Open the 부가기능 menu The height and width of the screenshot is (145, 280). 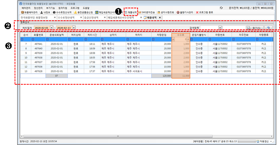pyautogui.click(x=50, y=8)
